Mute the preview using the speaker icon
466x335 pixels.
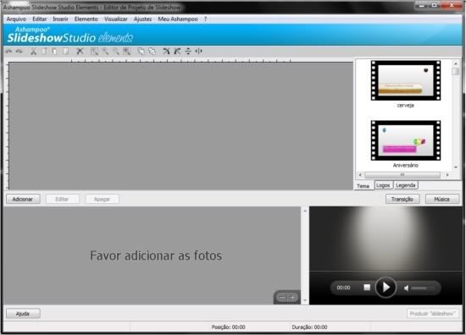(x=406, y=288)
